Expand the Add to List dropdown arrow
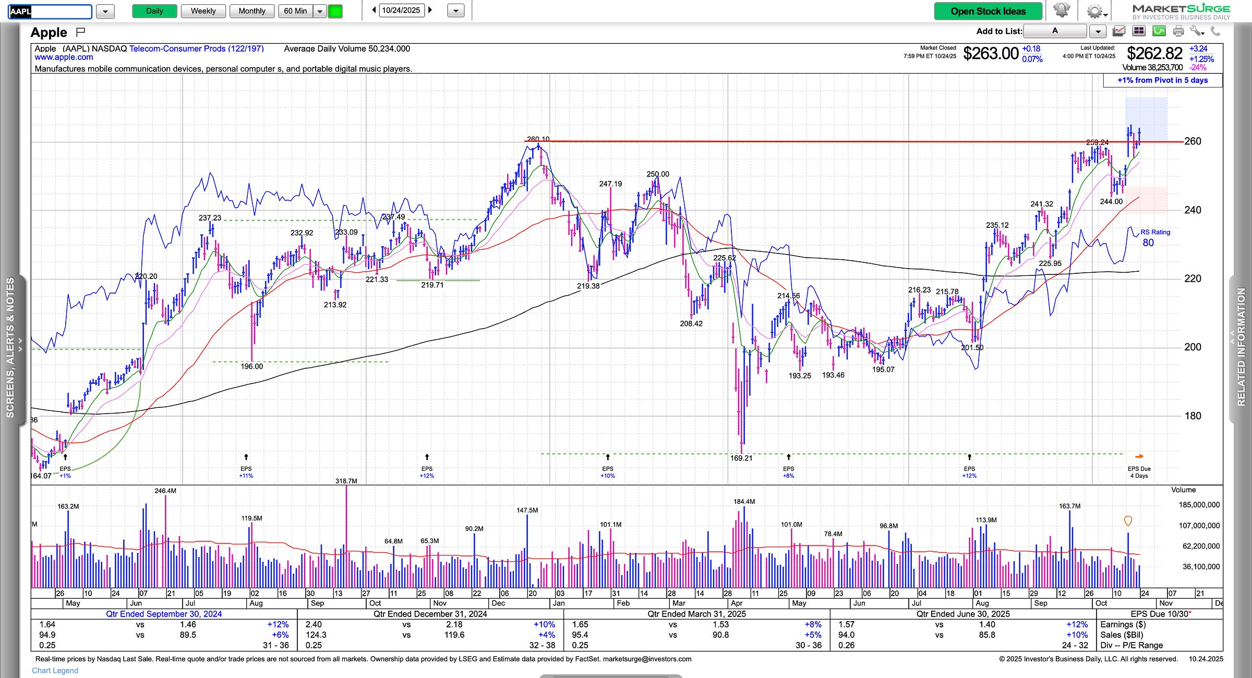 pos(1098,31)
